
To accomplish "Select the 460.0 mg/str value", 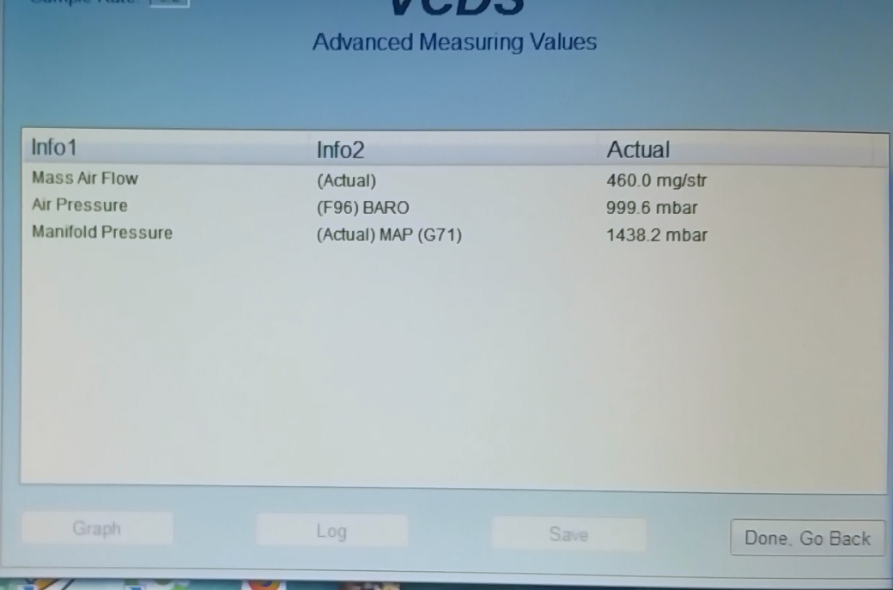I will (656, 180).
